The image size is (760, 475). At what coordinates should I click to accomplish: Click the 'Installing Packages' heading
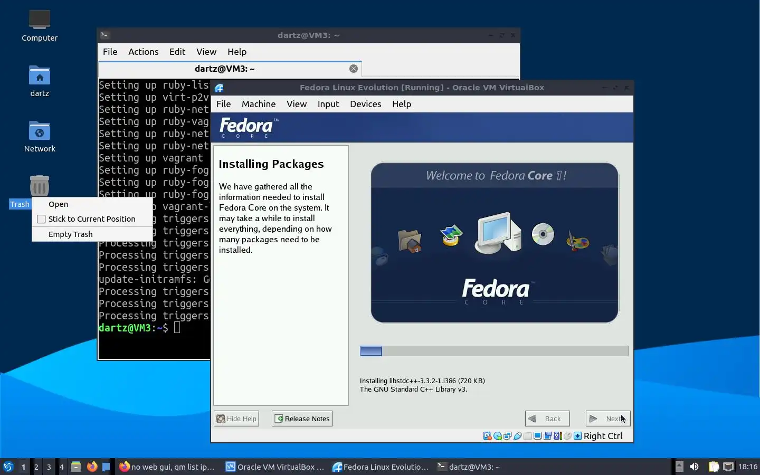271,164
